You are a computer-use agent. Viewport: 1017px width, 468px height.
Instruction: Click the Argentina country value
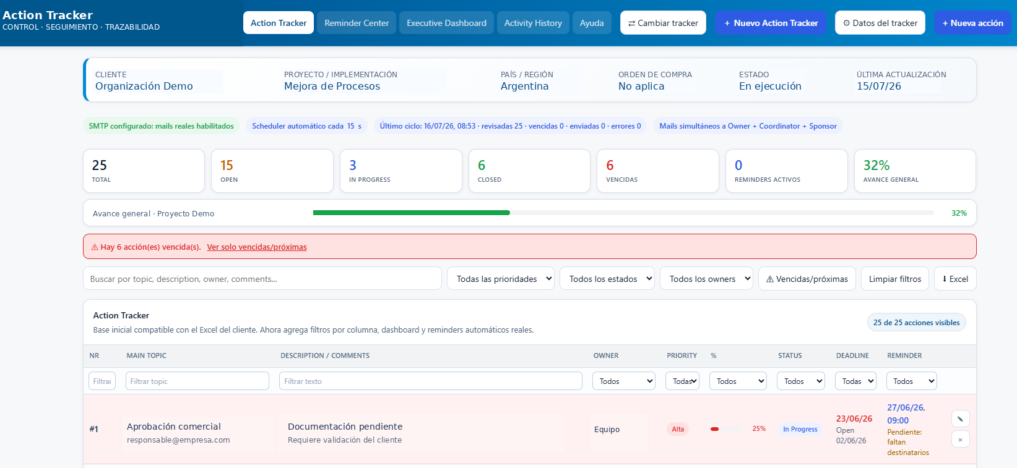(x=525, y=86)
